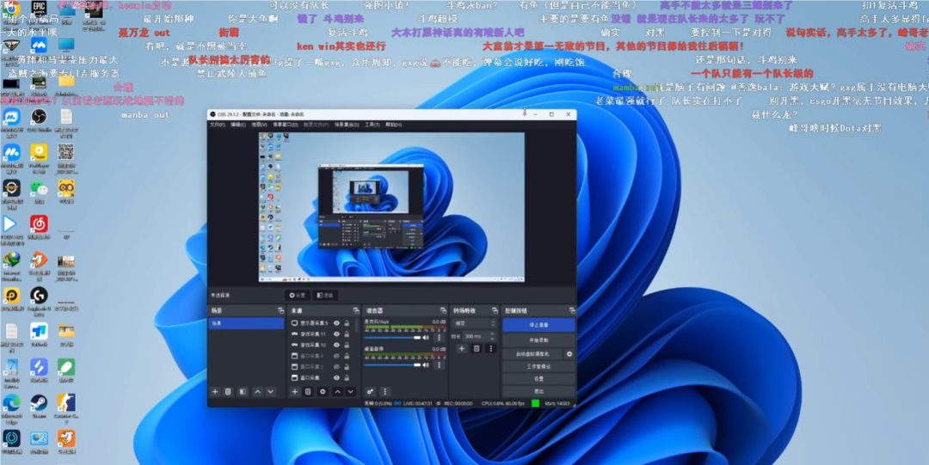
Task: Open transition properties three-dot menu
Action: (x=490, y=348)
